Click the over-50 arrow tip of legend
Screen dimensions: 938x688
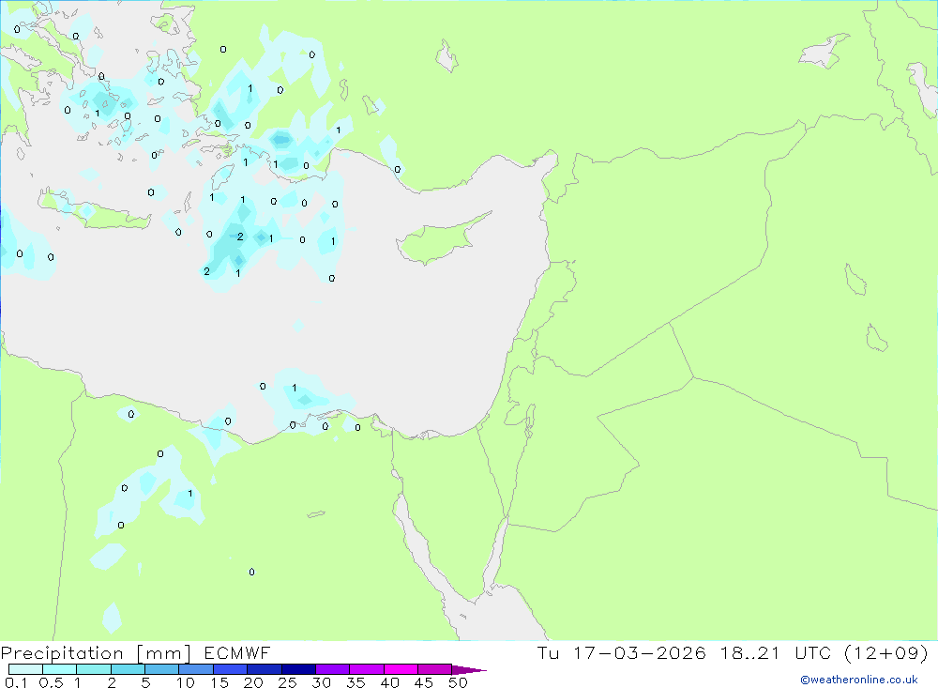468,669
